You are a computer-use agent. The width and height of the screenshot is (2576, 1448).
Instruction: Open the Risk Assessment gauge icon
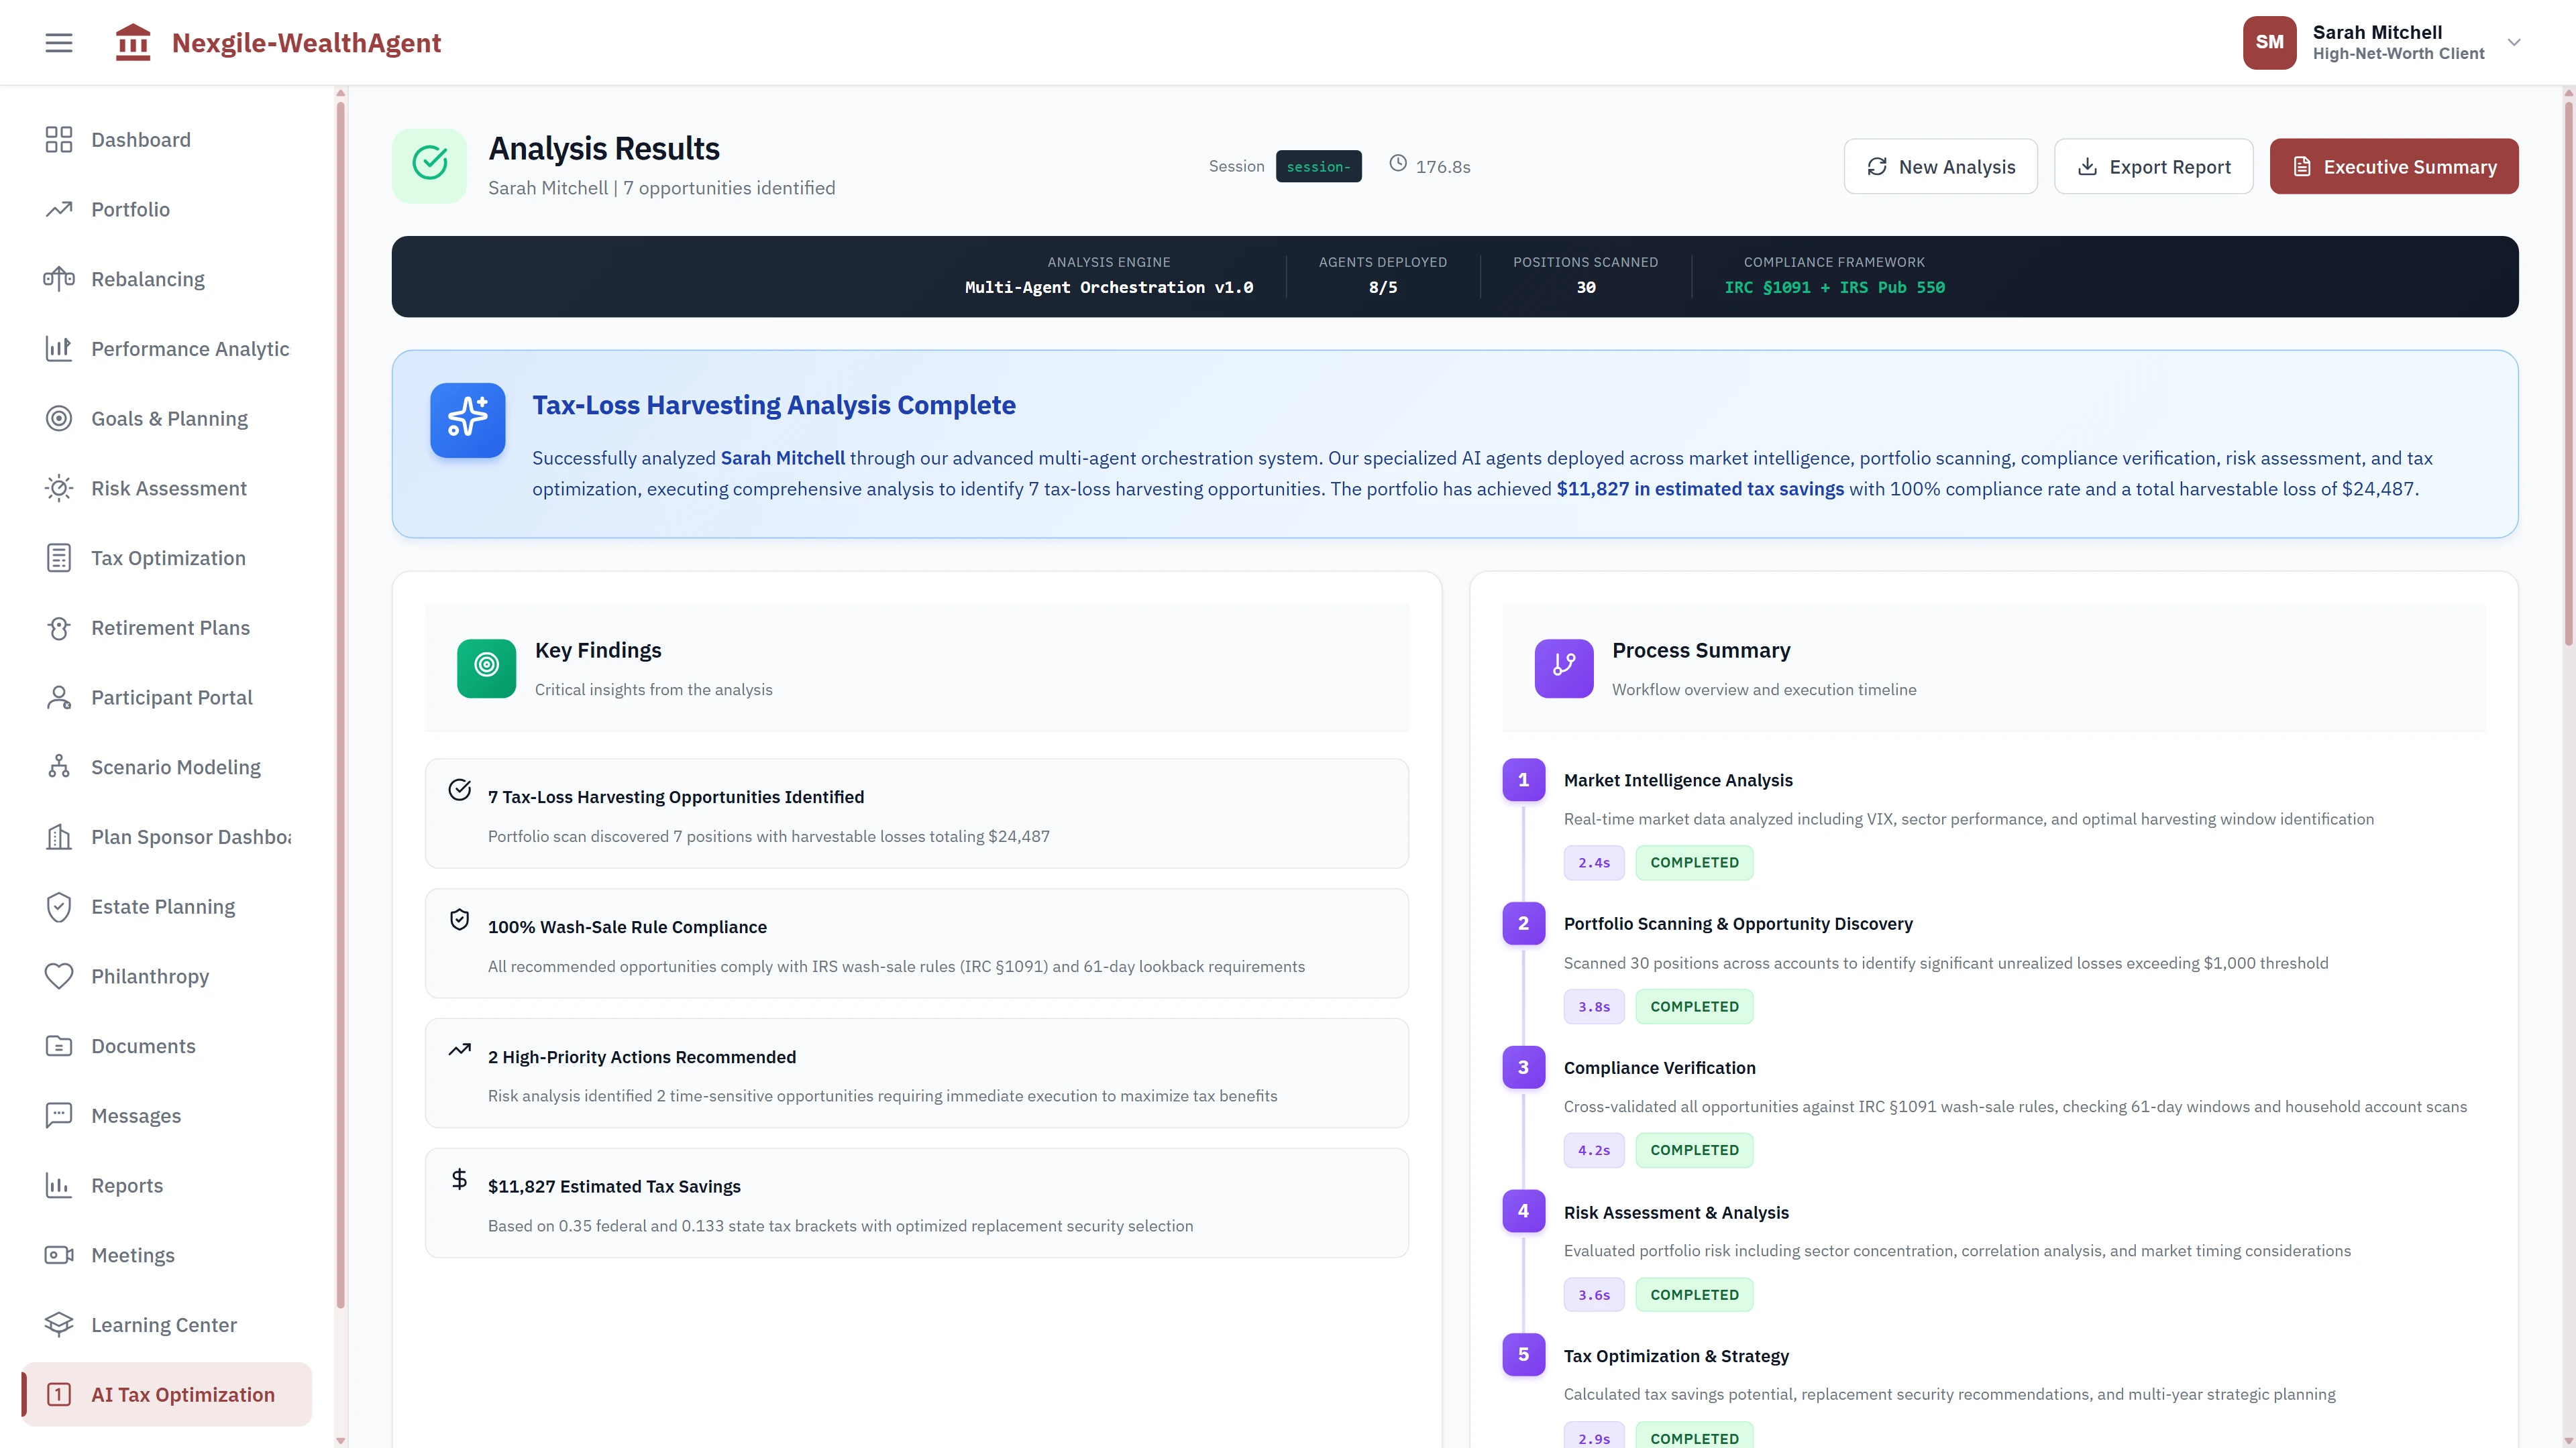[59, 487]
